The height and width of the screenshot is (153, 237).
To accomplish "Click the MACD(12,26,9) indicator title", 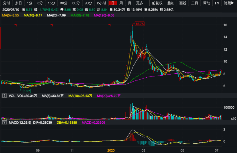I will click(x=20, y=123).
